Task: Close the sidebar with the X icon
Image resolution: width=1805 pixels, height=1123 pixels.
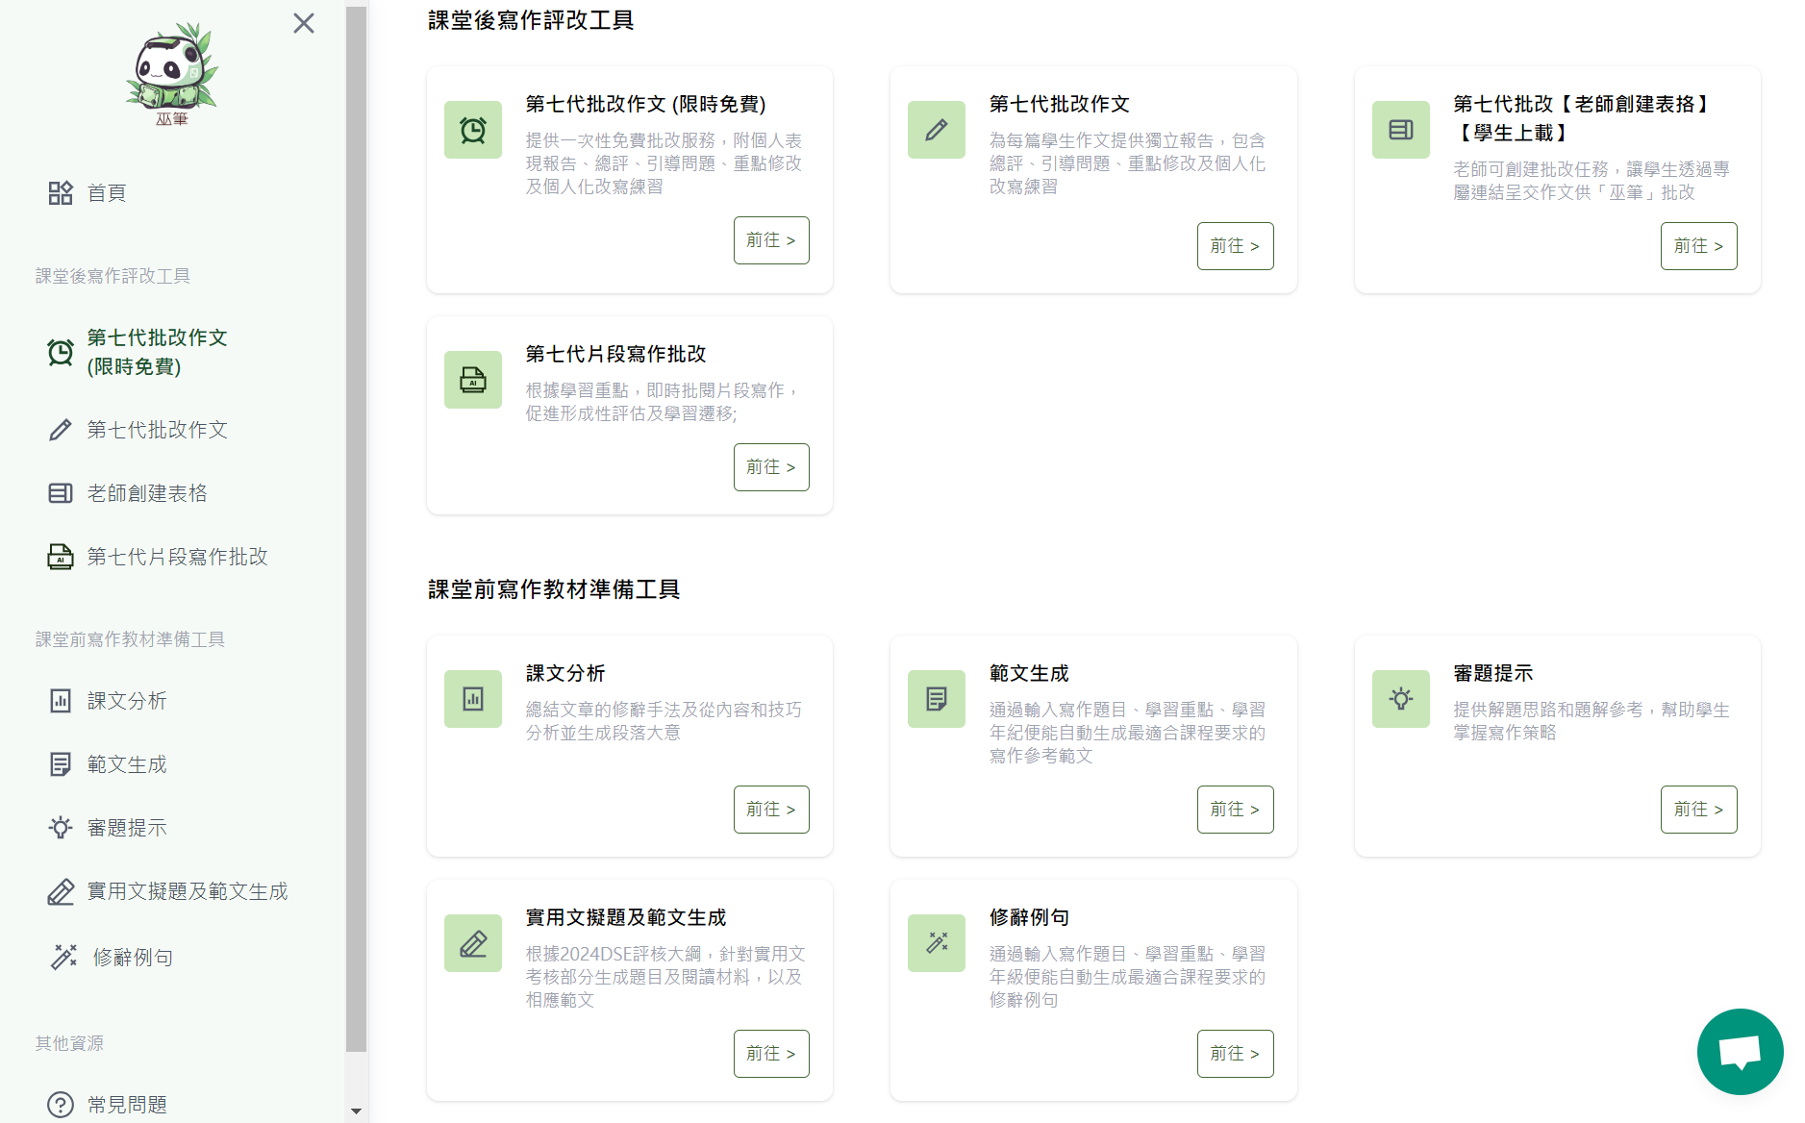Action: (x=304, y=23)
